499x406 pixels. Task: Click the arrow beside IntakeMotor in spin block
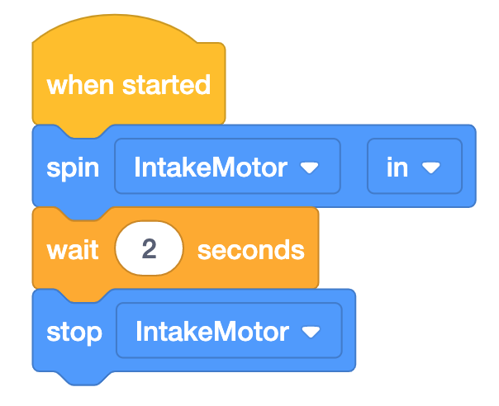click(310, 168)
